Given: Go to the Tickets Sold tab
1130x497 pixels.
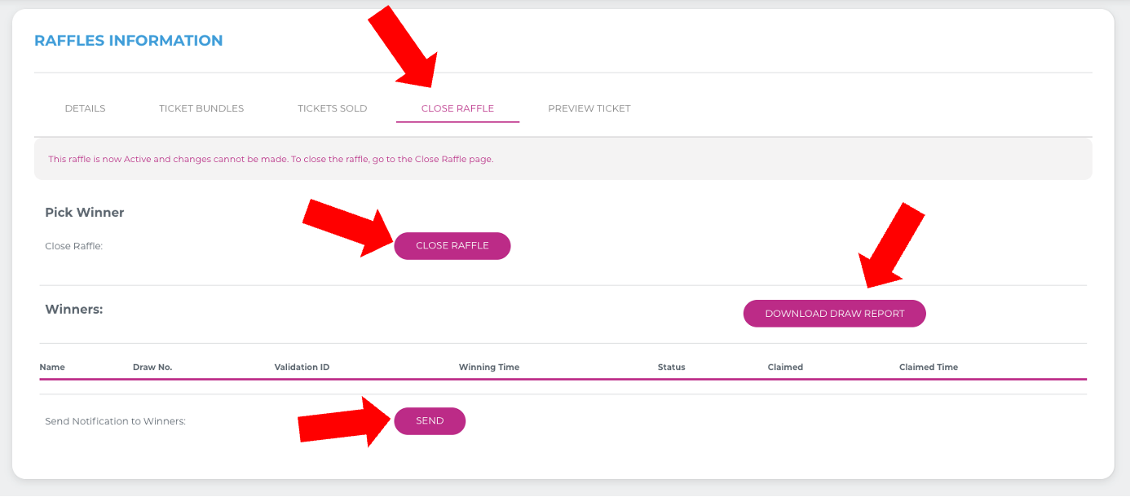Looking at the screenshot, I should [x=332, y=108].
